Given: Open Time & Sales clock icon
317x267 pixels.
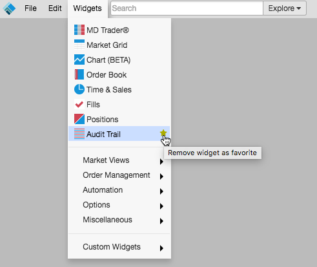Looking at the screenshot, I should [79, 89].
